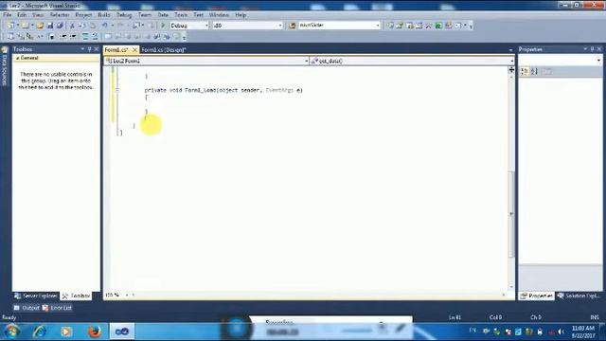Open the Build menu
The height and width of the screenshot is (341, 606).
pos(104,15)
